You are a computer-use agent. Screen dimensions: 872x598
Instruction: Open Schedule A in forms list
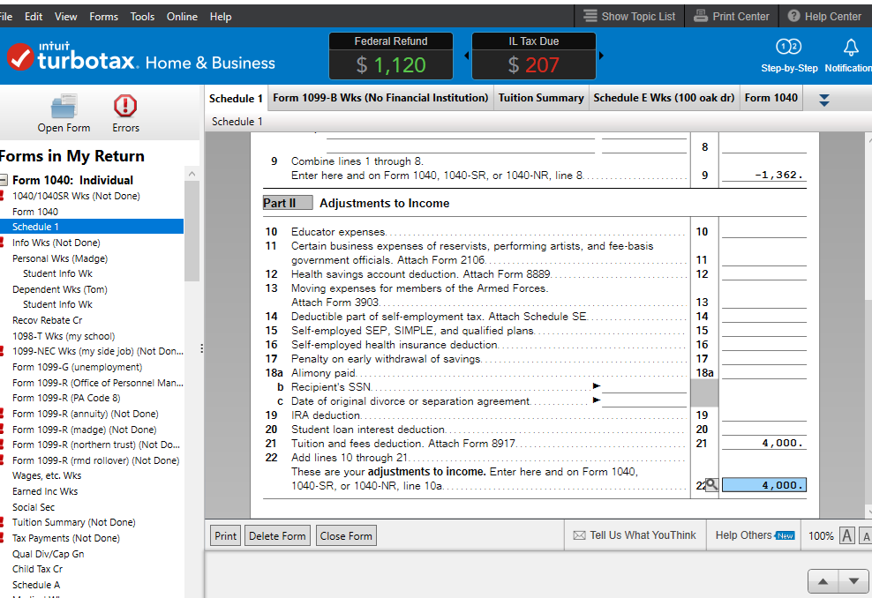pos(36,585)
